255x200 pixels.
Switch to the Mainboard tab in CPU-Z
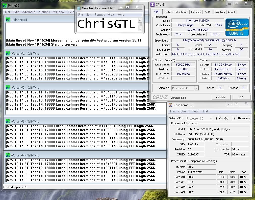tap(182, 12)
